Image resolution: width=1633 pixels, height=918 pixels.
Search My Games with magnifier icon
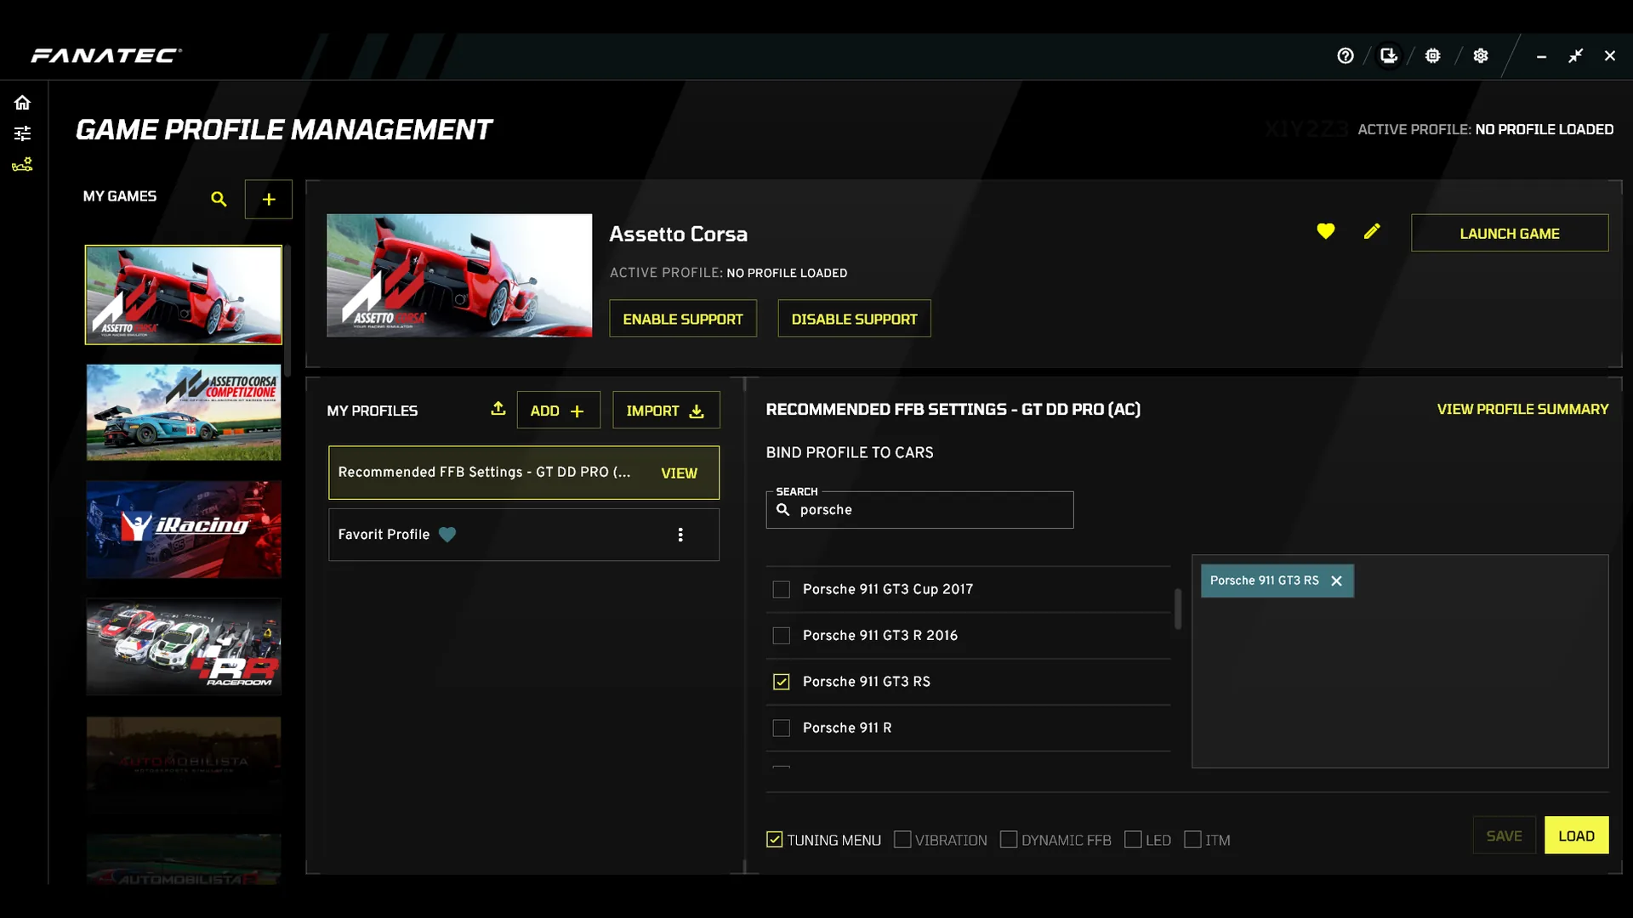pos(219,199)
